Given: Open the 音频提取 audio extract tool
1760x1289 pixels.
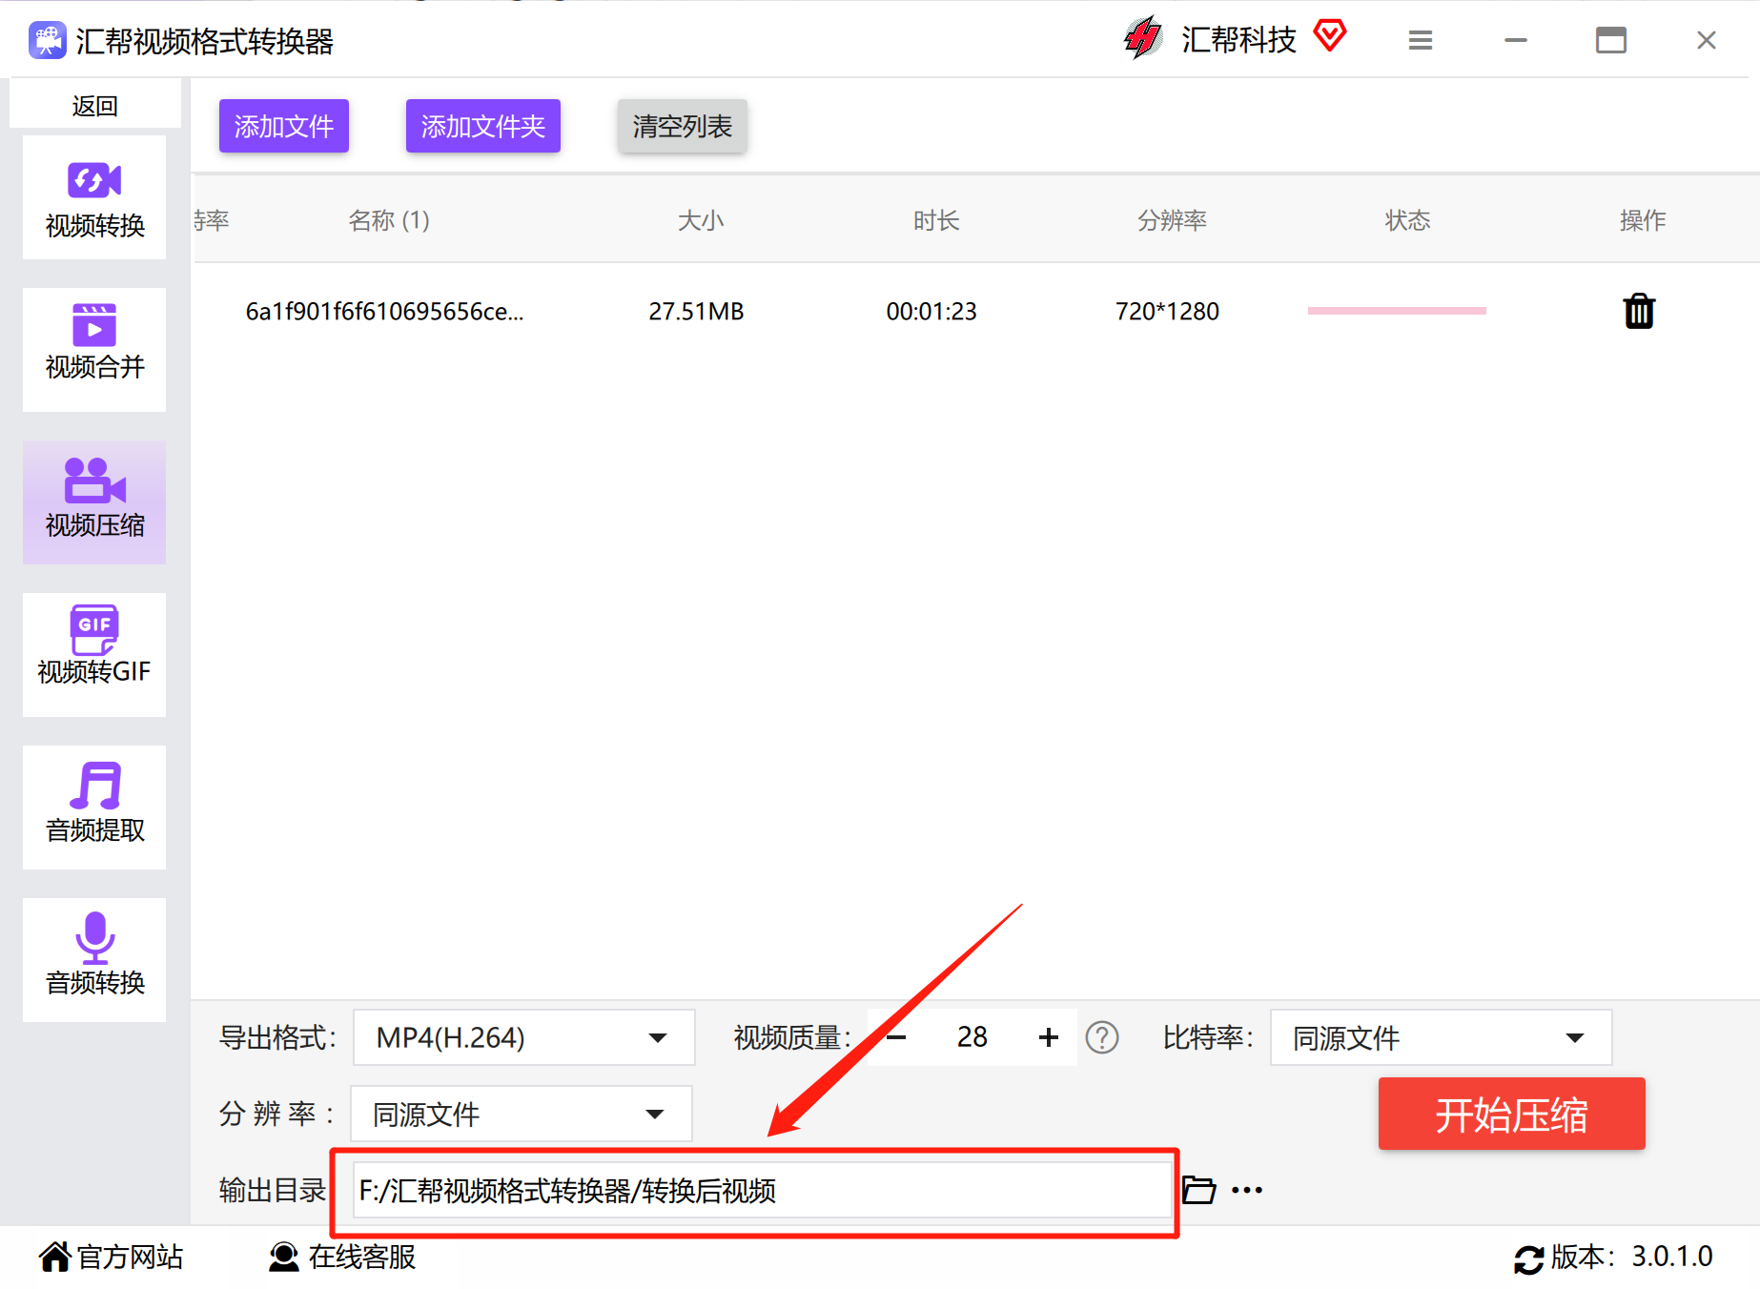Looking at the screenshot, I should [x=94, y=808].
